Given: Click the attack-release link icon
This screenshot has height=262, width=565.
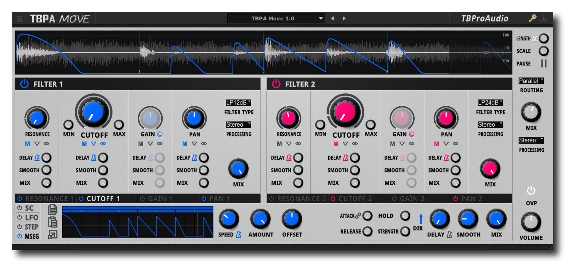Looking at the screenshot, I should [358, 216].
